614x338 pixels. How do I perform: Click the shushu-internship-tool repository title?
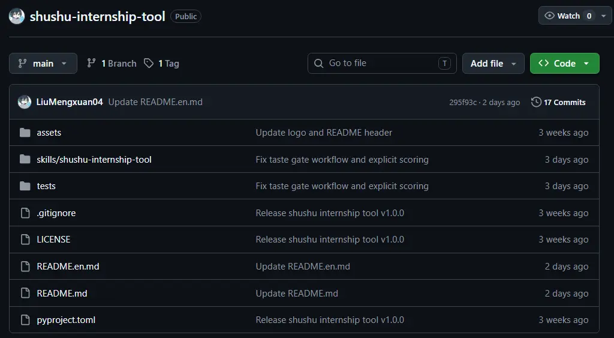98,16
